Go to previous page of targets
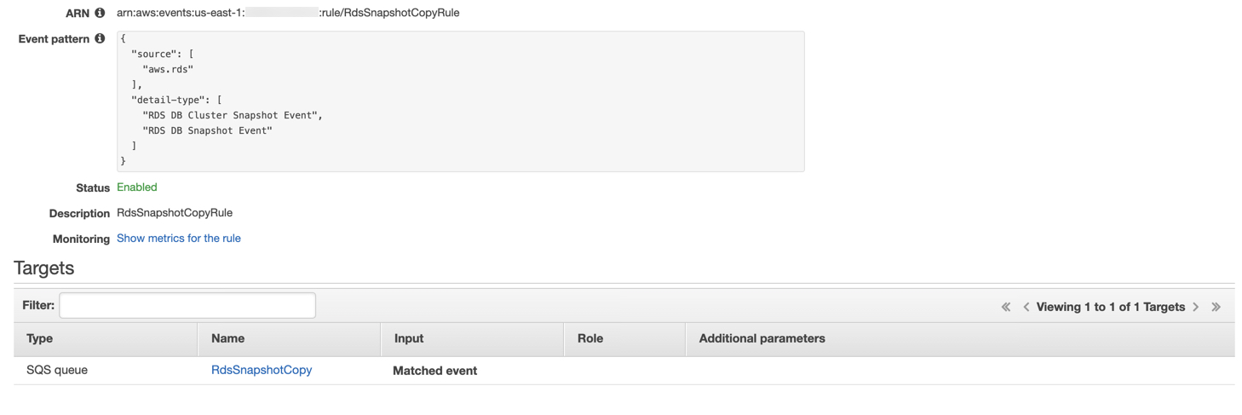This screenshot has height=415, width=1242. (x=1026, y=307)
